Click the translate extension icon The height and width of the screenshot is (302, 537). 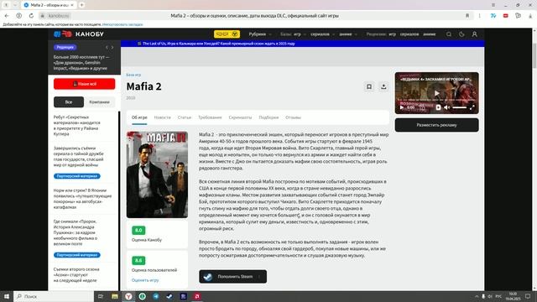[493, 16]
